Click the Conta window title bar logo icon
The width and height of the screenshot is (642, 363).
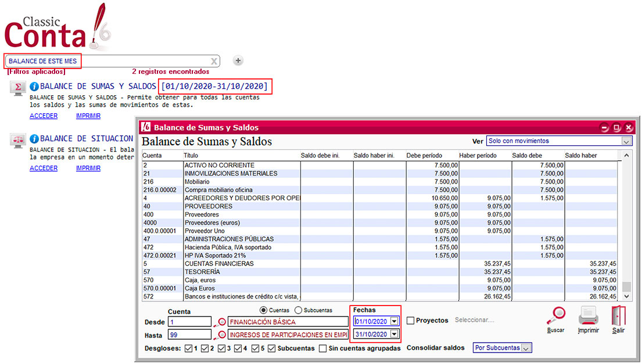[146, 127]
